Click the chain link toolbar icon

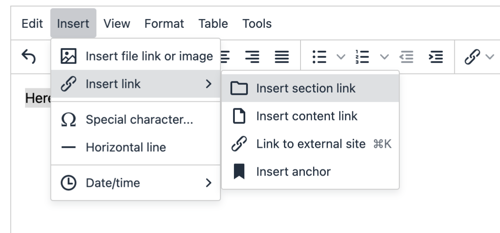(472, 57)
